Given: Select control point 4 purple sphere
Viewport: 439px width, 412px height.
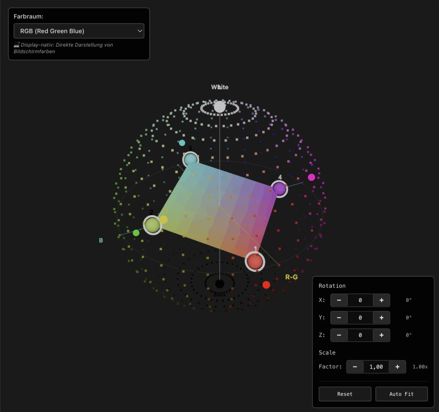Looking at the screenshot, I should (x=279, y=188).
